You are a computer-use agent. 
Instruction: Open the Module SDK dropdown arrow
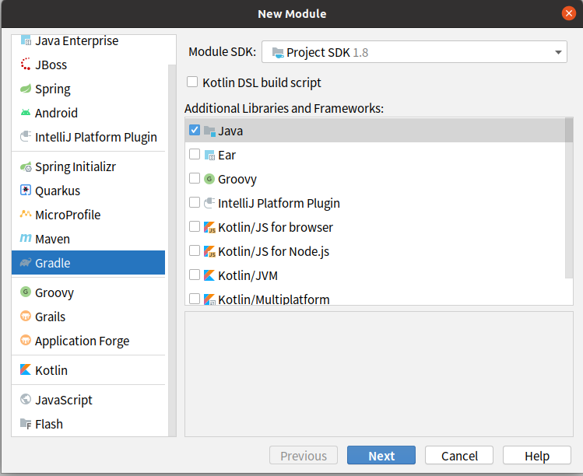(558, 52)
